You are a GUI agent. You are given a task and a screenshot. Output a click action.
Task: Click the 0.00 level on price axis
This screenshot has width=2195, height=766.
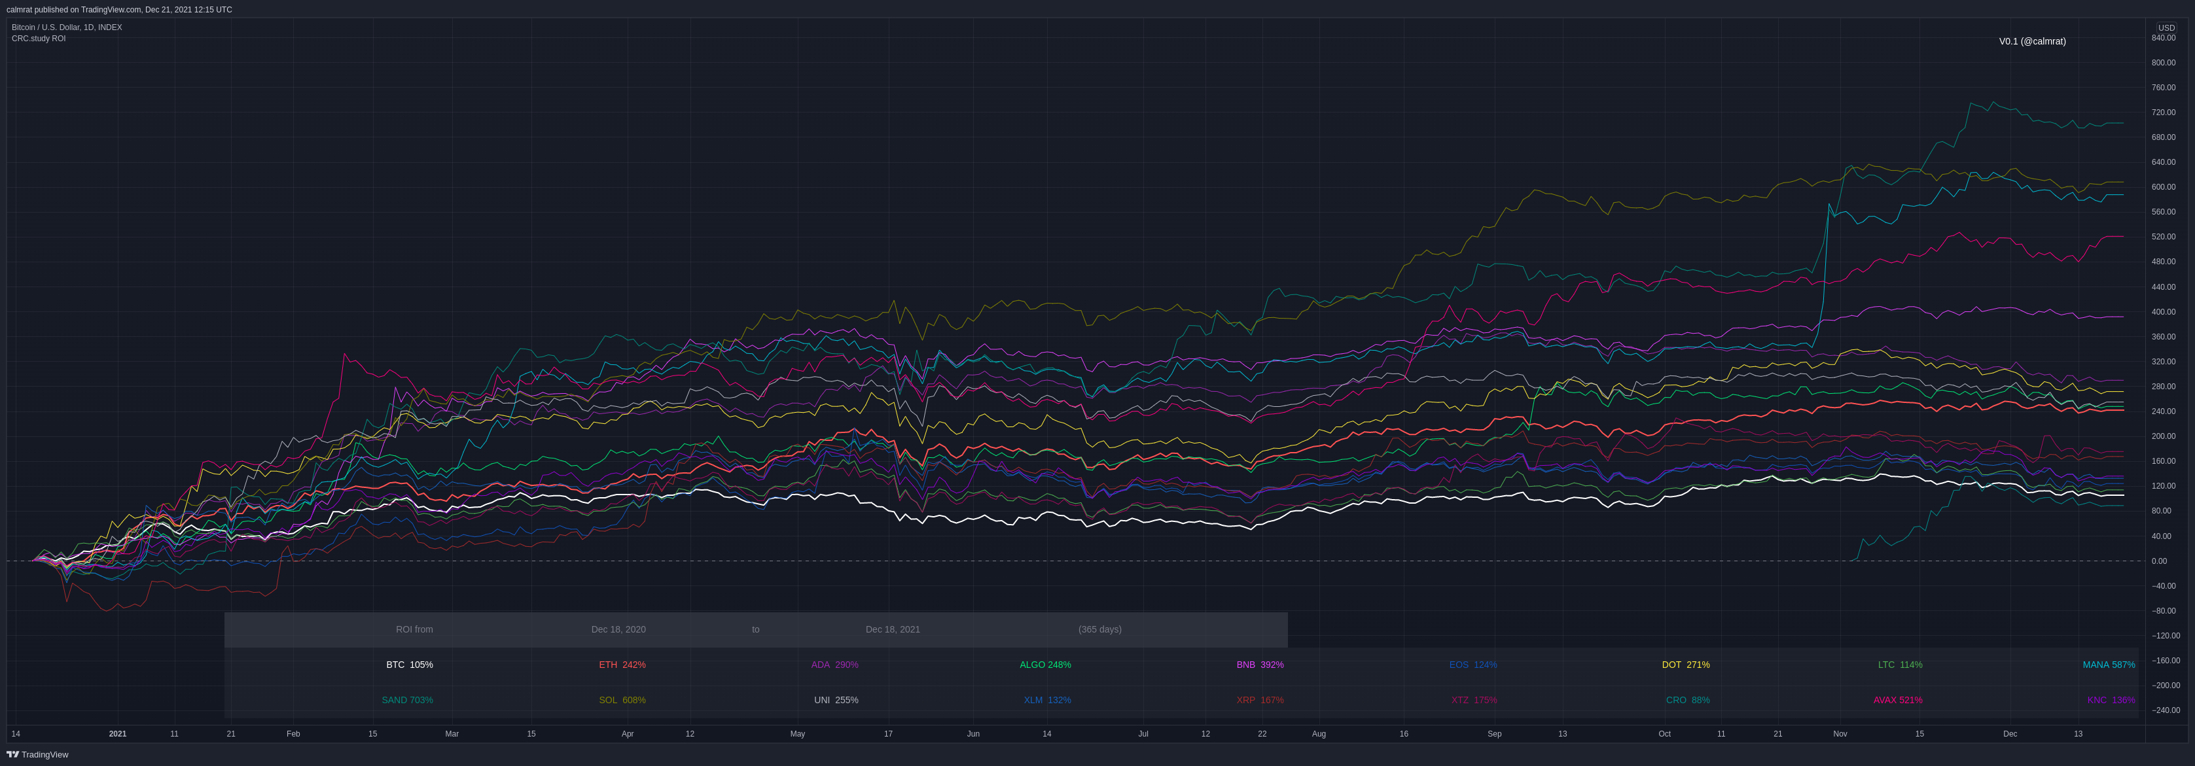pos(2158,561)
